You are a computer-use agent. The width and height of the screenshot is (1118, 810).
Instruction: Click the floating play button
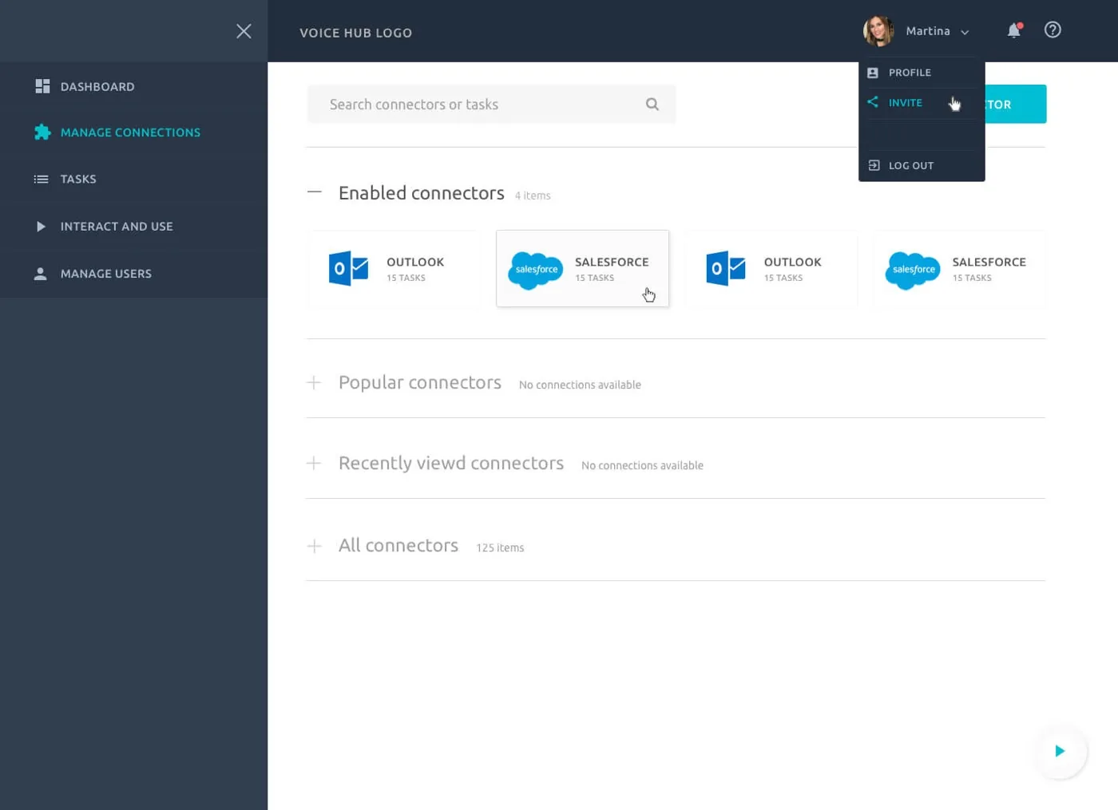[1060, 751]
